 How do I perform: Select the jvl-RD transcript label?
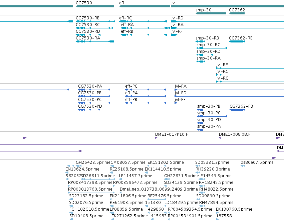tap(177, 18)
